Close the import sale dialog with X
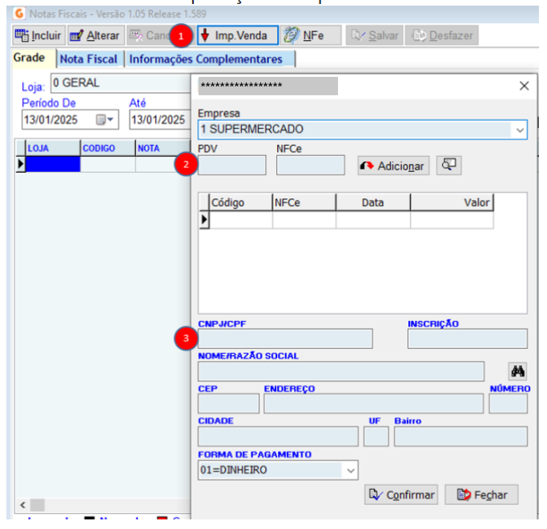The height and width of the screenshot is (529, 547). point(524,86)
